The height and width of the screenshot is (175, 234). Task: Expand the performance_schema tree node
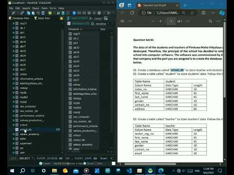pyautogui.click(x=14, y=116)
